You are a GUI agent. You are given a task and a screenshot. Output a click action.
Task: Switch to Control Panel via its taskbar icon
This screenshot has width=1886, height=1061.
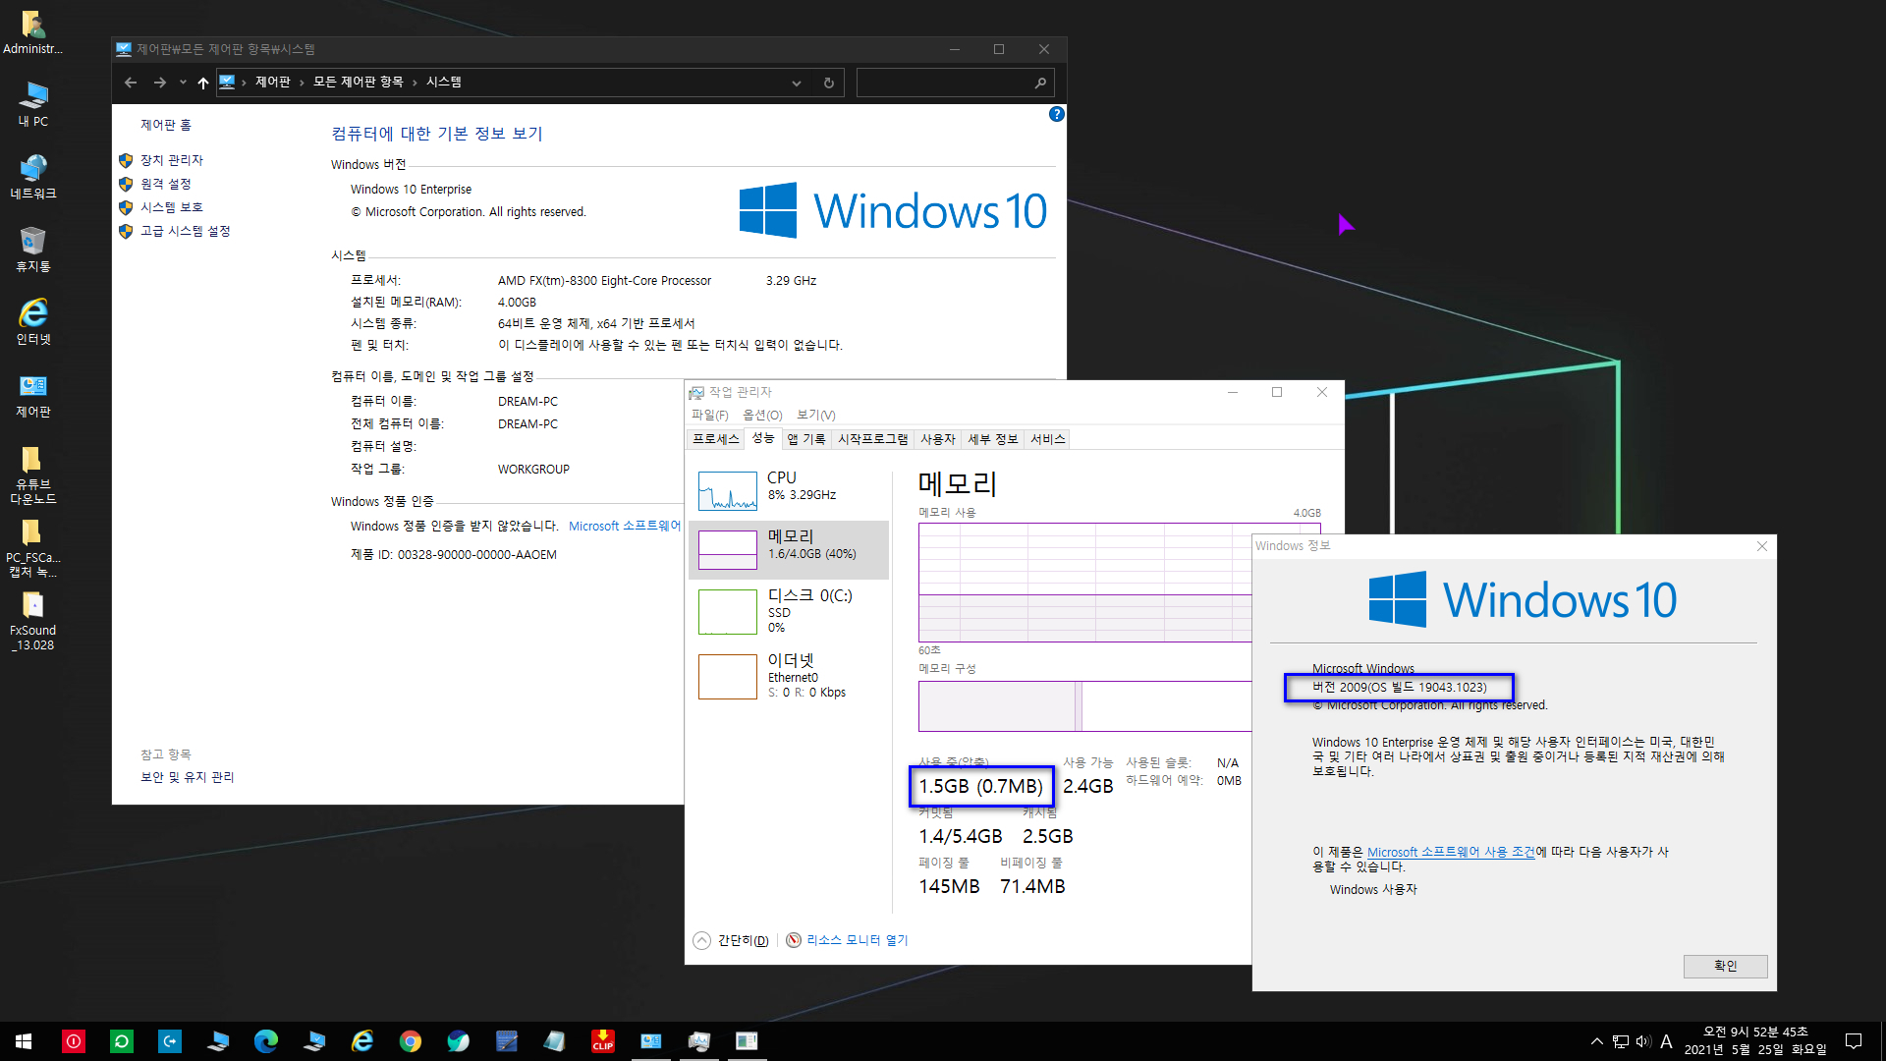651,1041
